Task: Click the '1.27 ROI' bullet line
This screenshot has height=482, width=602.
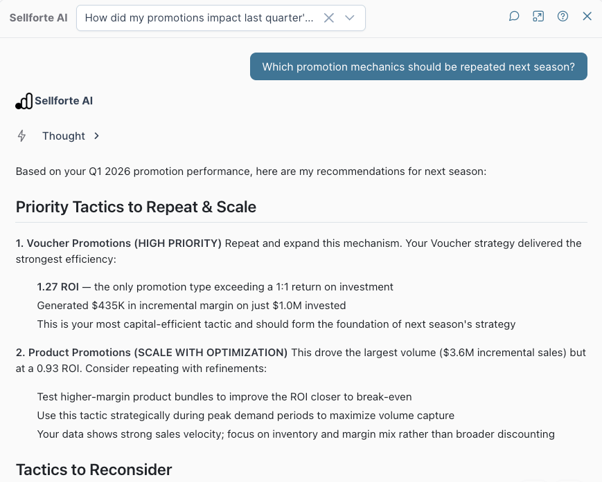Action: tap(215, 287)
